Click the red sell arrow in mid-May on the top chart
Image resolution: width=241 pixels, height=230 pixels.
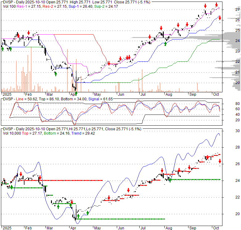[x=109, y=64]
